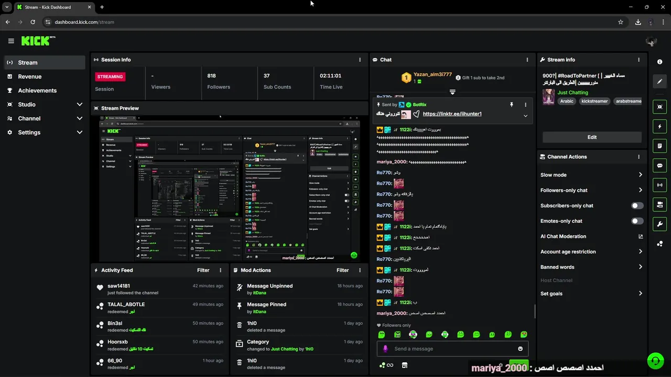Click the Send a message field

tap(452, 349)
